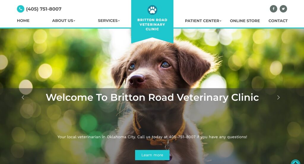Open the Online Store menu item

click(245, 21)
